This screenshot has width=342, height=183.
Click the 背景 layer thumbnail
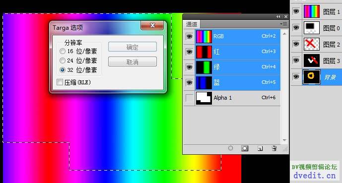311,77
